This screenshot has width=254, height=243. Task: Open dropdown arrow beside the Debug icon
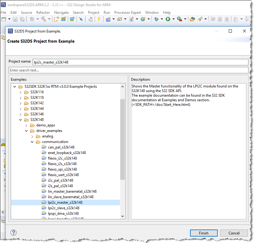click(162, 19)
